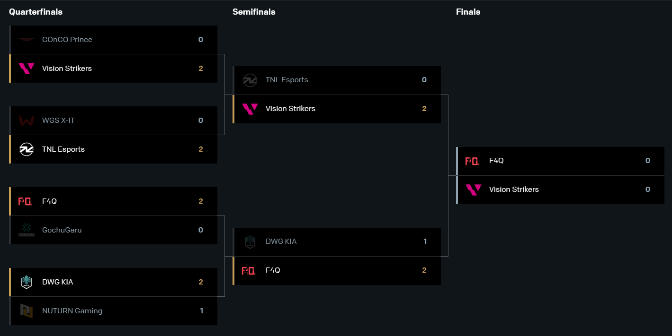Image resolution: width=672 pixels, height=336 pixels.
Task: Click the Finals round heading
Action: click(x=468, y=12)
